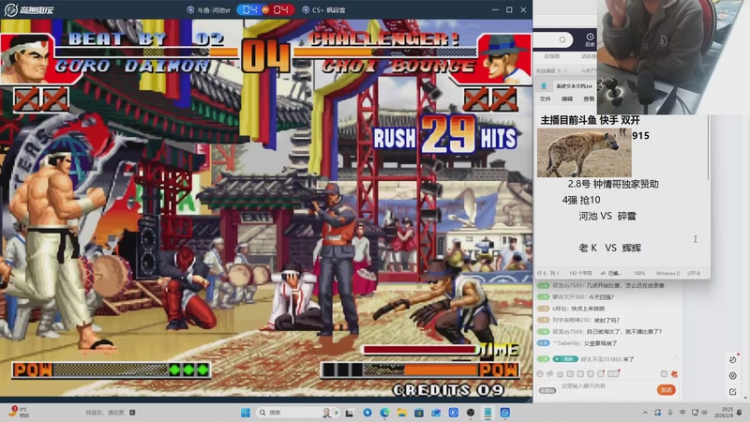
Task: Click the round target icon in right sidebar
Action: pyautogui.click(x=733, y=376)
